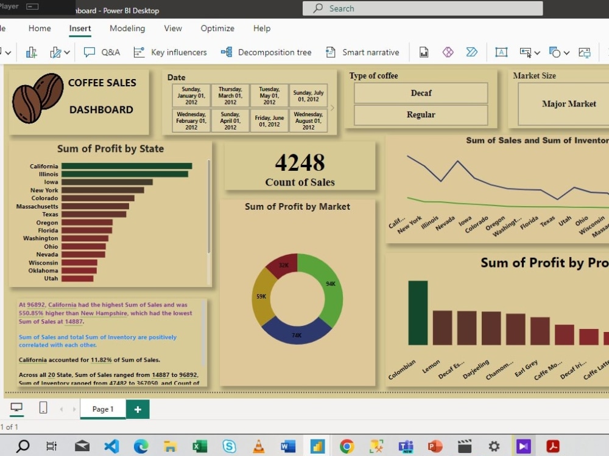Insert a Text box
This screenshot has height=456, width=609.
[501, 52]
